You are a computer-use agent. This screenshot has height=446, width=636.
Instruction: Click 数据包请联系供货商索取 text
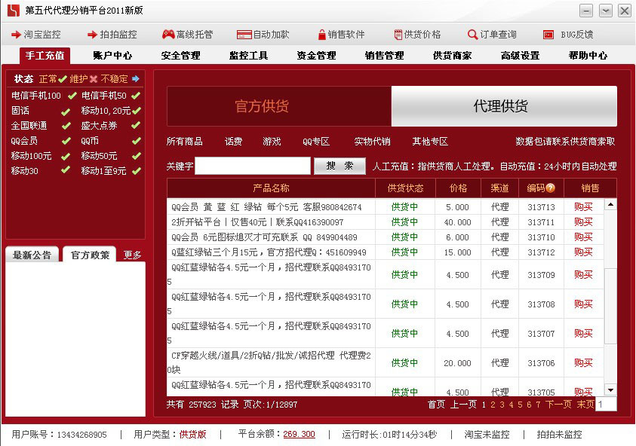[x=565, y=142]
